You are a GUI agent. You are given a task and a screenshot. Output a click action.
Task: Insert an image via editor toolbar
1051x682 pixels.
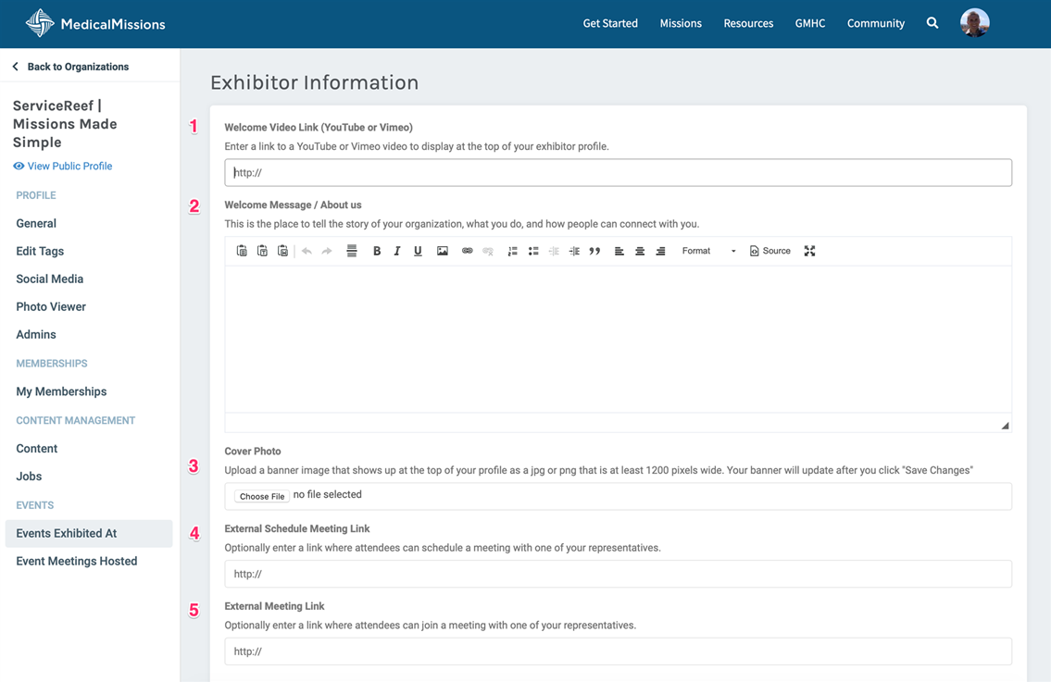[x=443, y=251]
